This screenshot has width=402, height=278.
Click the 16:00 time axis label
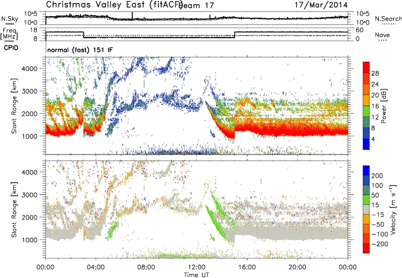point(247,267)
